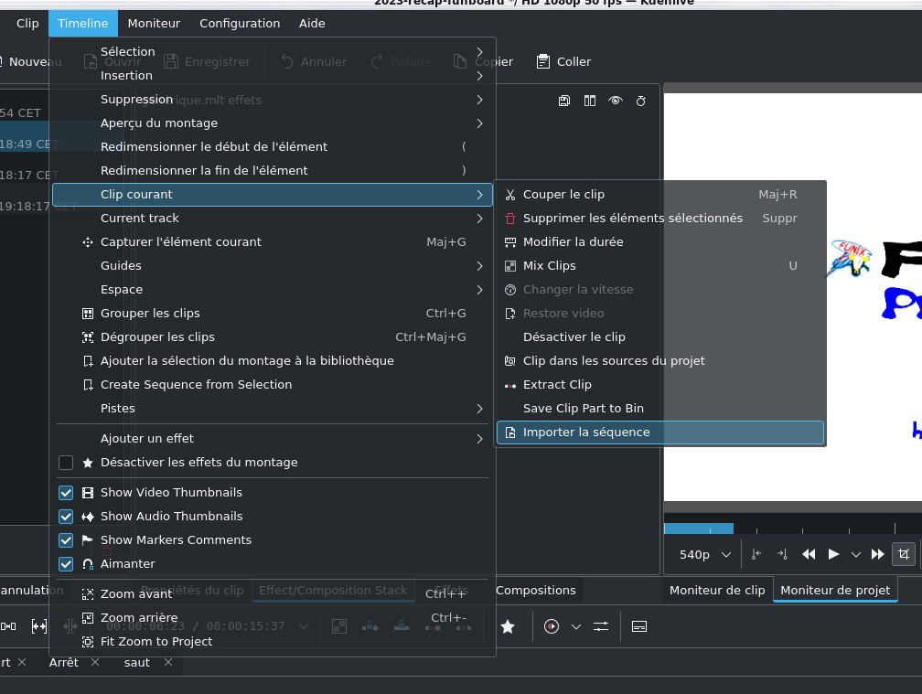Open record options dropdown arrow
Image resolution: width=922 pixels, height=694 pixels.
[576, 627]
